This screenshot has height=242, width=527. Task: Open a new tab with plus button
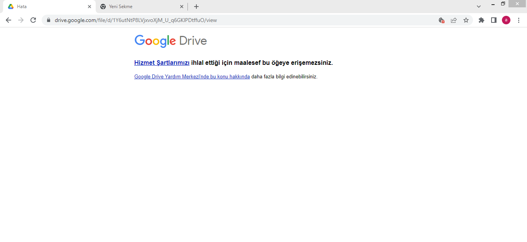point(196,7)
